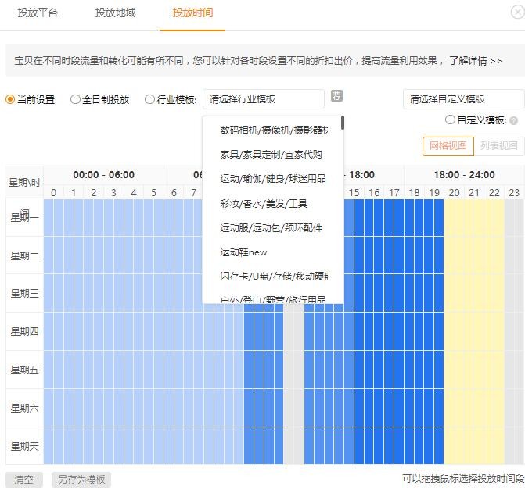This screenshot has height=500, width=525.
Task: Select the 当前设置 radio button
Action: coord(10,99)
